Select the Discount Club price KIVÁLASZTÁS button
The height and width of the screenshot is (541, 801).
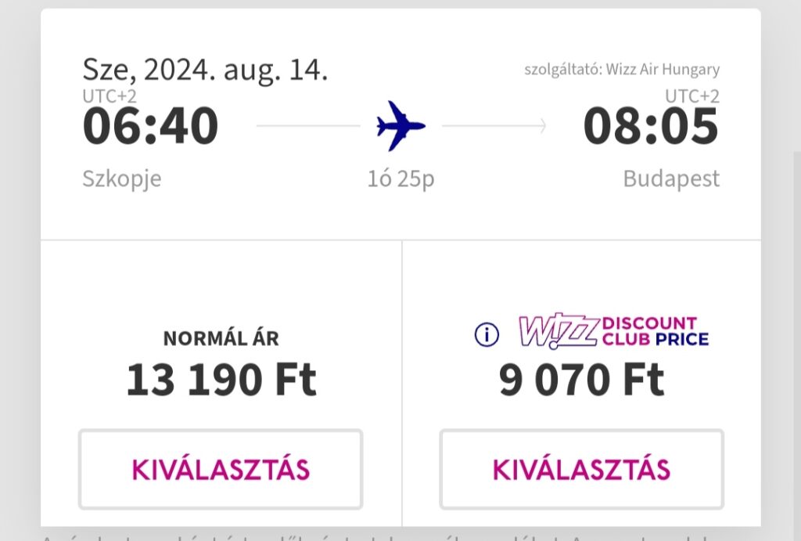tap(582, 470)
